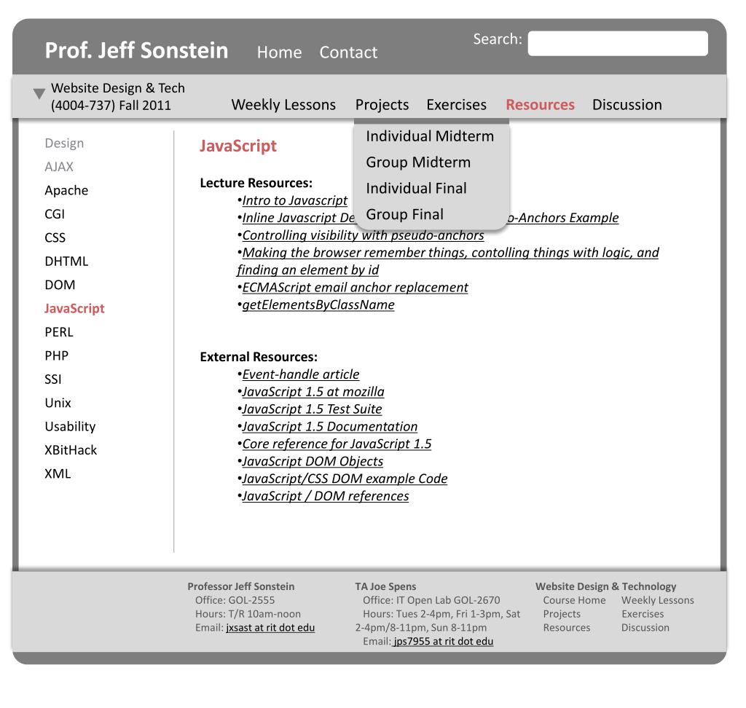The height and width of the screenshot is (708, 746).
Task: Open JavaScript 1.5 Documentation link
Action: [330, 427]
